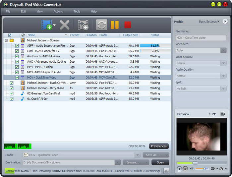Open the Basic Settings dropdown
Viewport: 232px width, 177px height.
coord(209,22)
